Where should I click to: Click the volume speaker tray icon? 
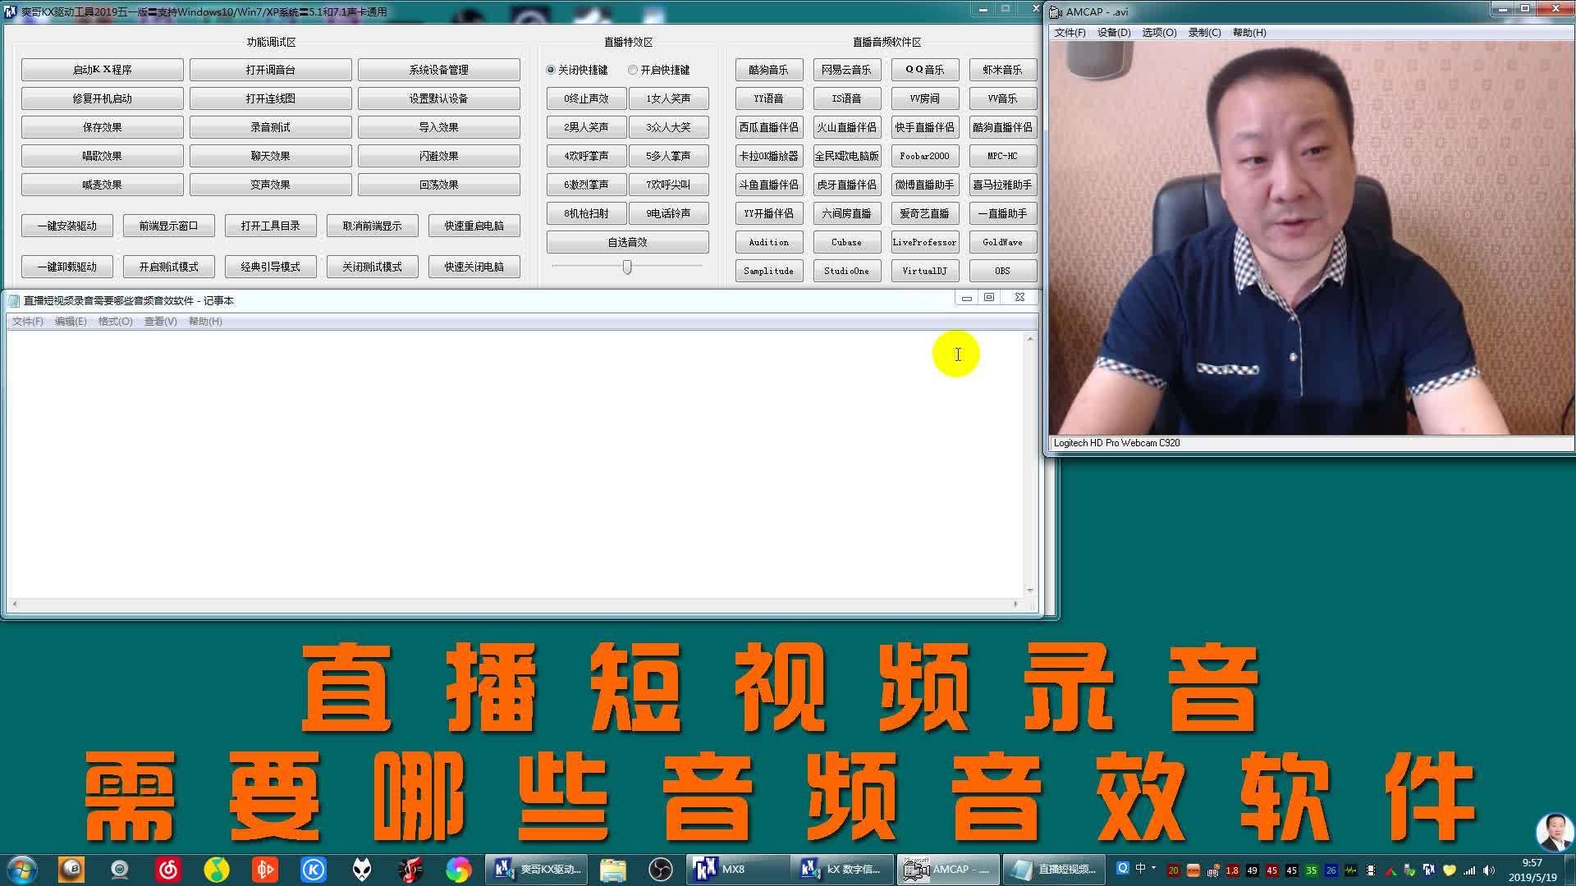(x=1489, y=870)
